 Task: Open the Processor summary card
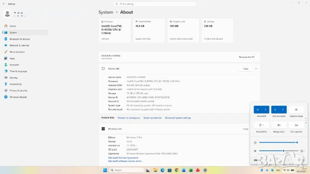(115, 30)
